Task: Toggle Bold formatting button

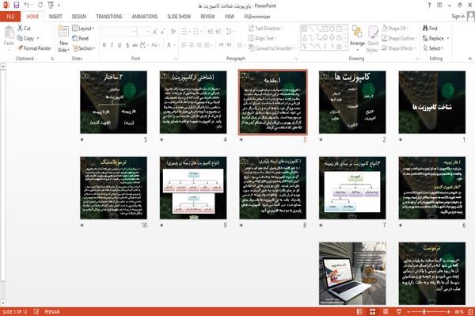Action: (x=104, y=45)
